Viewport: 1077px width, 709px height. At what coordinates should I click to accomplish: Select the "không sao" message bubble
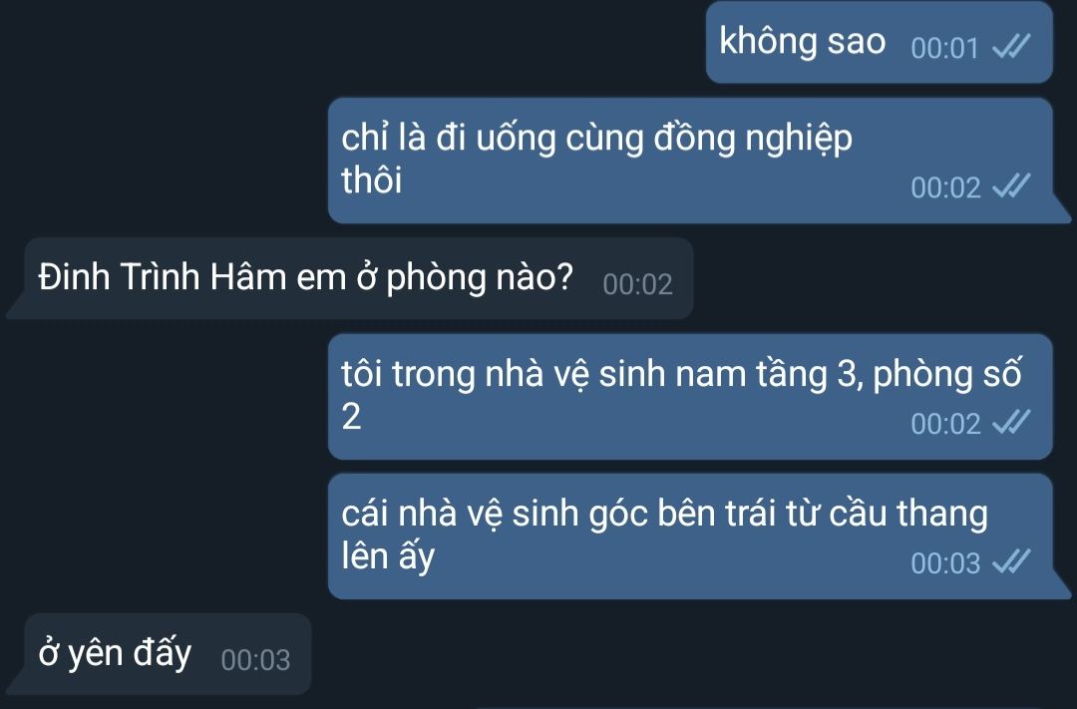pos(880,43)
